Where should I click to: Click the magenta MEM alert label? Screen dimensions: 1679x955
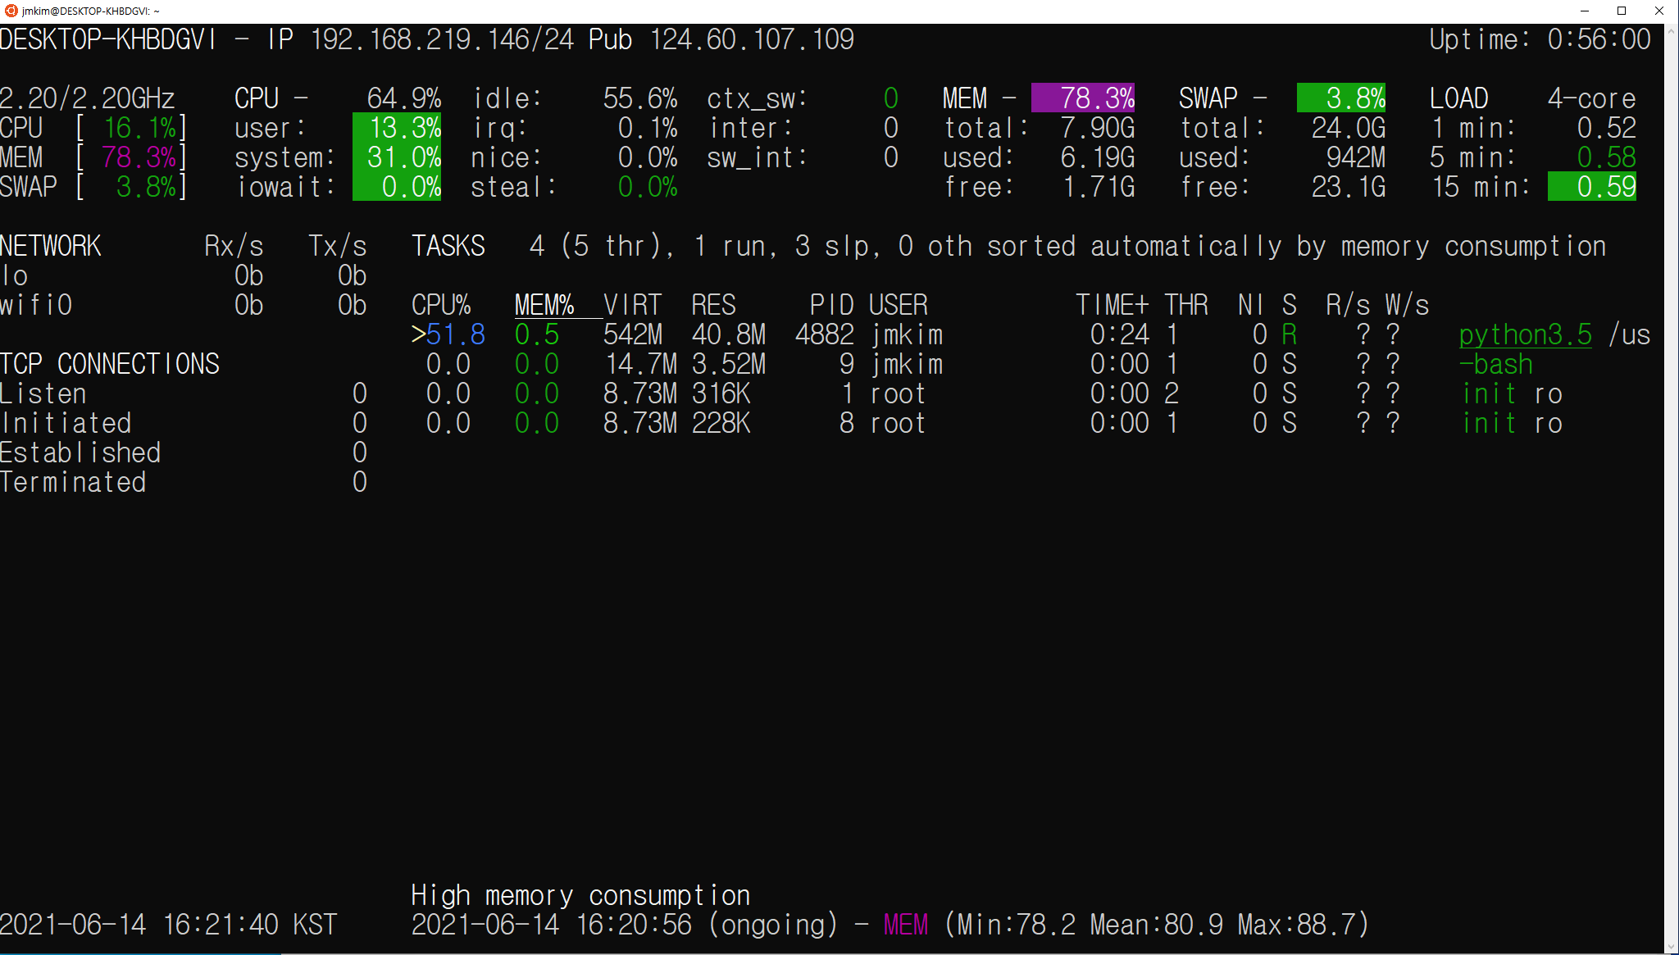click(906, 925)
